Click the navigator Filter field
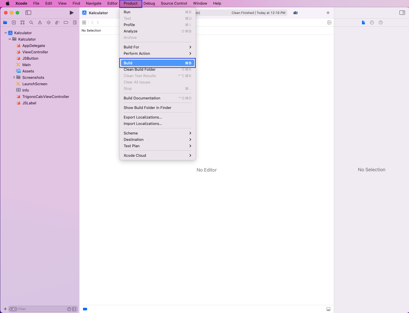 click(x=43, y=309)
